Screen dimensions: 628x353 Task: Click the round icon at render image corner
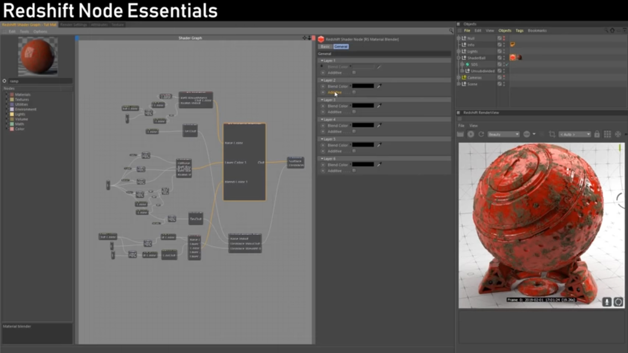coord(618,302)
